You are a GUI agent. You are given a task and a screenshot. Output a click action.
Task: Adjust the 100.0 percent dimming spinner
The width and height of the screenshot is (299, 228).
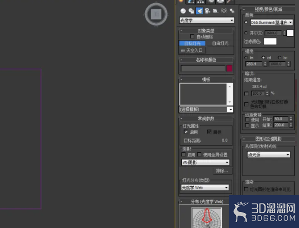[267, 93]
